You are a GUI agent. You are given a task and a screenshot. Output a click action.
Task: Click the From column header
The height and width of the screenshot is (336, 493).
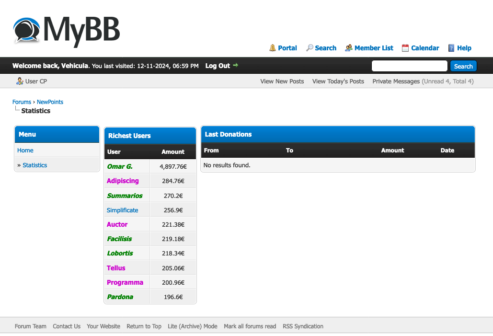[x=211, y=151]
